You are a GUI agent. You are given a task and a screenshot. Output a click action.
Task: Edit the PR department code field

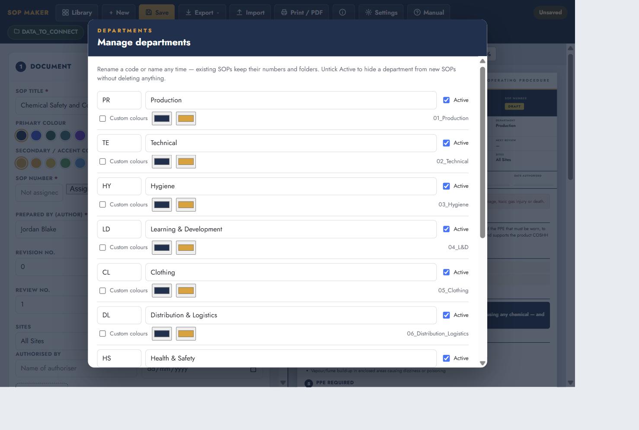point(119,100)
